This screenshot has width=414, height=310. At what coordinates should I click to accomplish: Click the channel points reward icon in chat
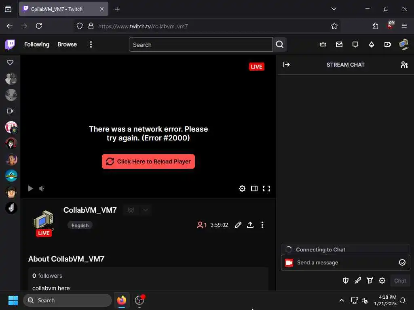coord(370,281)
